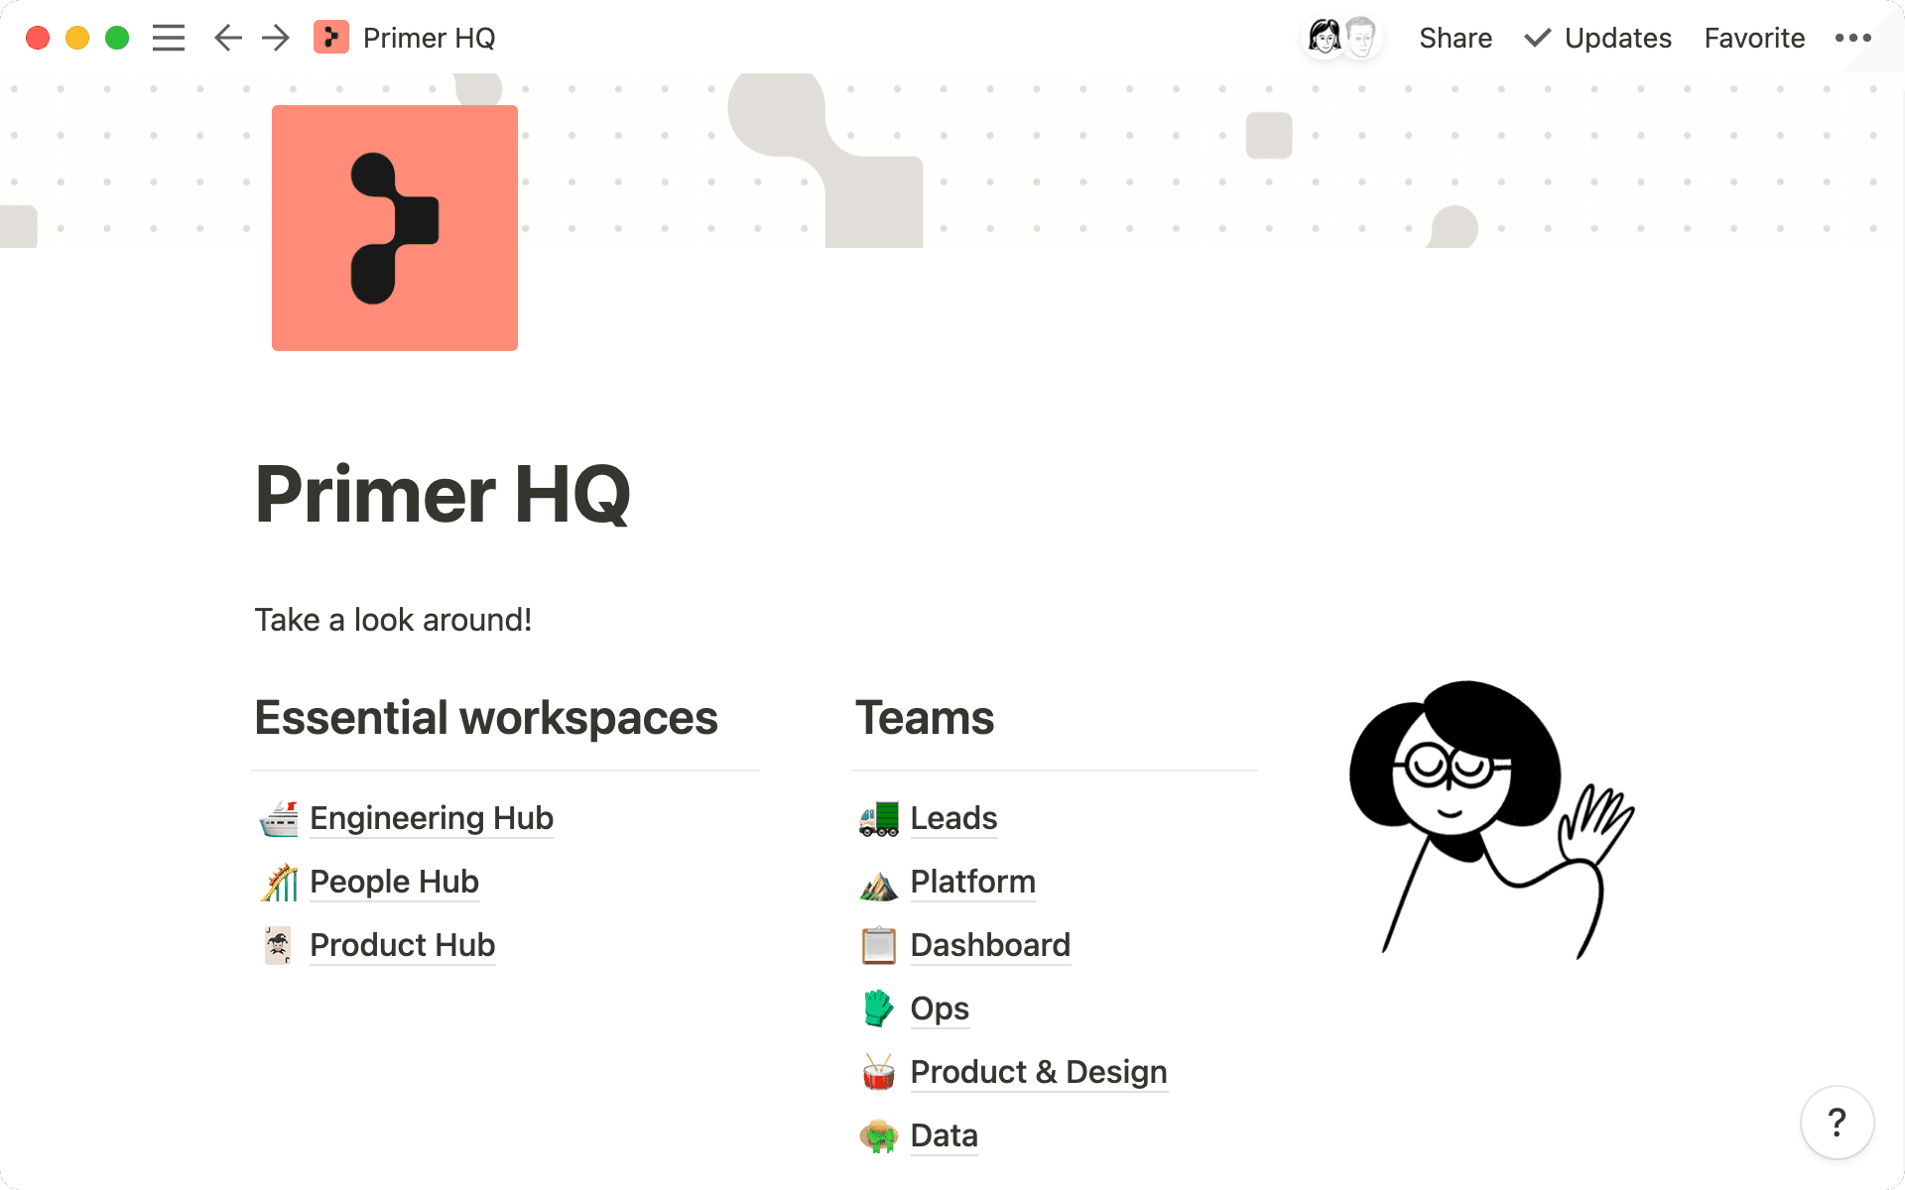Viewport: 1905px width, 1190px height.
Task: Go back with the left arrow
Action: (x=227, y=38)
